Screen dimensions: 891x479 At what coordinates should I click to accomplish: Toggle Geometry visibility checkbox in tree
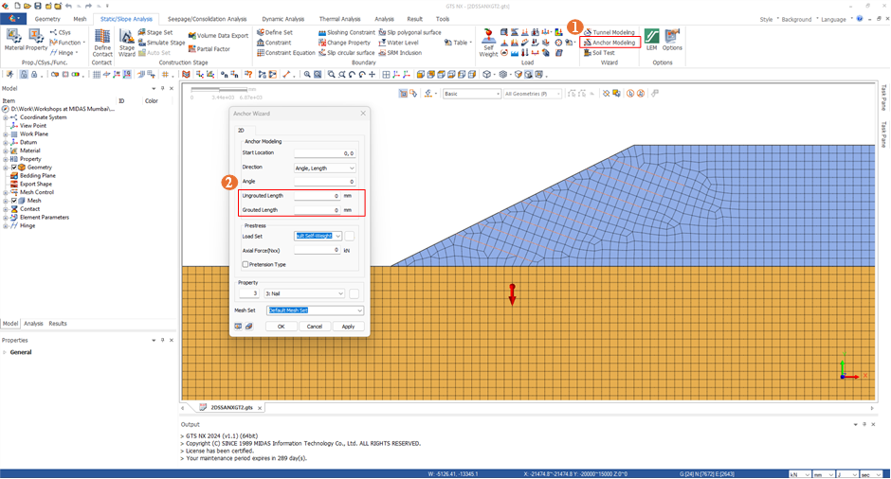tap(14, 168)
